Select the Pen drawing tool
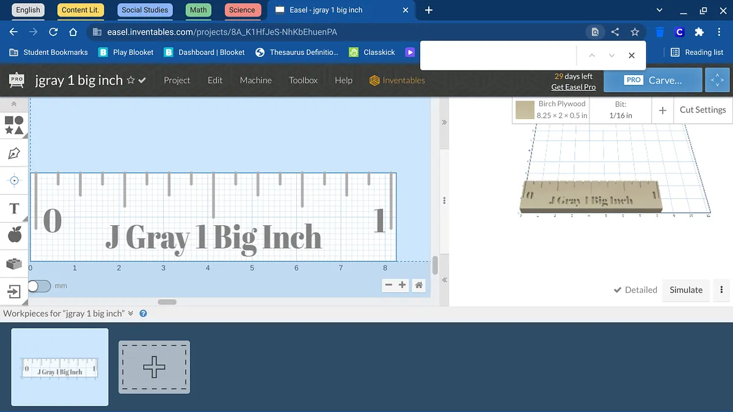The height and width of the screenshot is (412, 733). (14, 153)
